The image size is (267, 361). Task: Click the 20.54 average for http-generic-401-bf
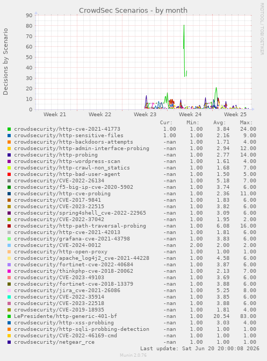(221, 316)
